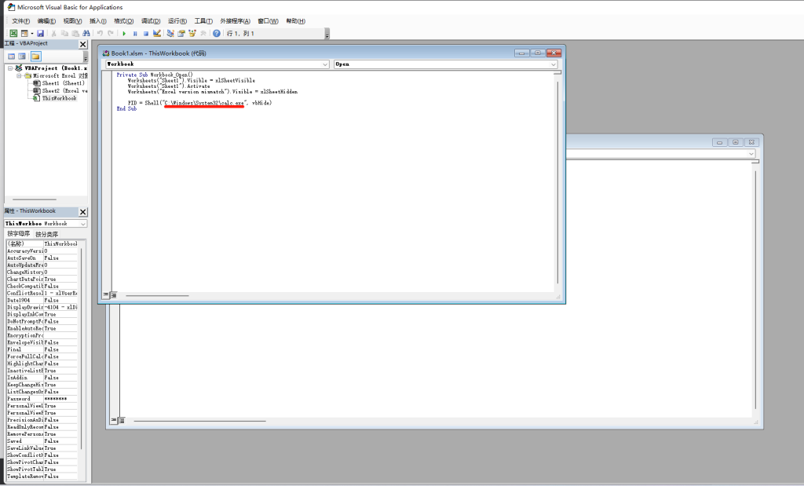
Task: Click the project explorer horizontal scrollbar
Action: [x=35, y=199]
